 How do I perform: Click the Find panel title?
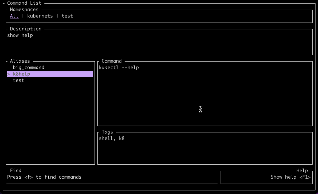coord(16,170)
